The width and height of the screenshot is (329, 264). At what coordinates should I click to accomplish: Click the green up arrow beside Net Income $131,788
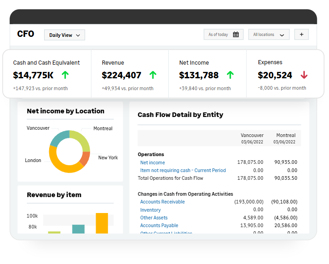(230, 75)
